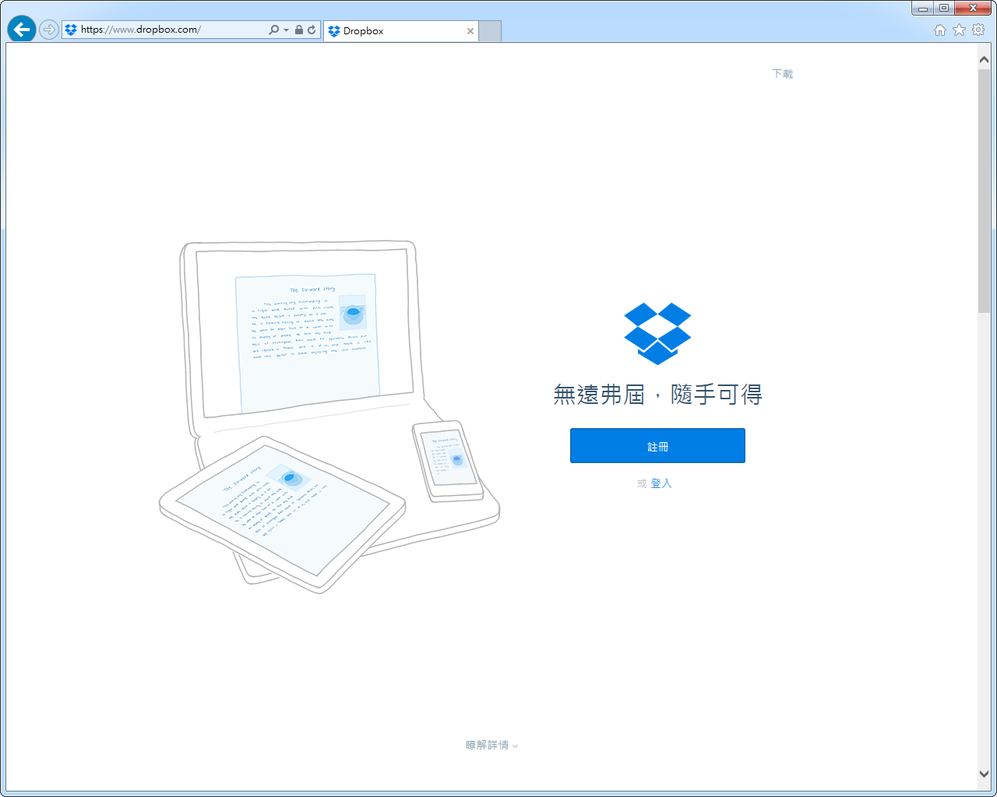The image size is (997, 797).
Task: Open the address bar autocomplete dropdown arrow
Action: click(286, 30)
